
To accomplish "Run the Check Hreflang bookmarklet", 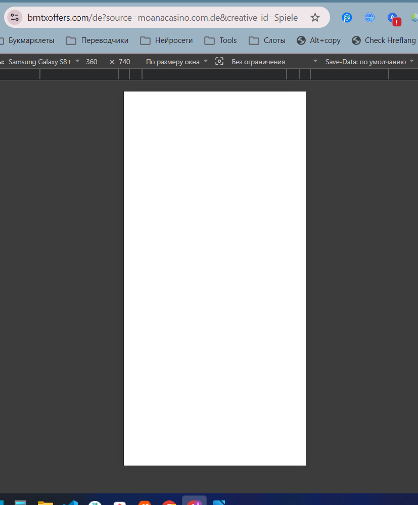I will tap(385, 40).
